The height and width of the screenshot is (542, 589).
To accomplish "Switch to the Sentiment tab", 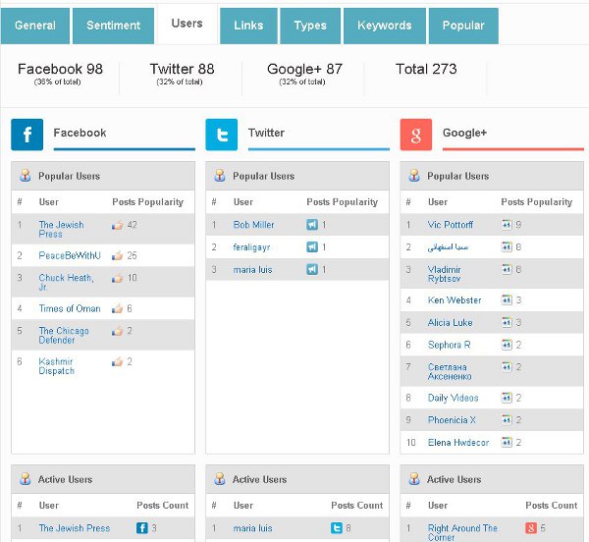I will (x=113, y=26).
